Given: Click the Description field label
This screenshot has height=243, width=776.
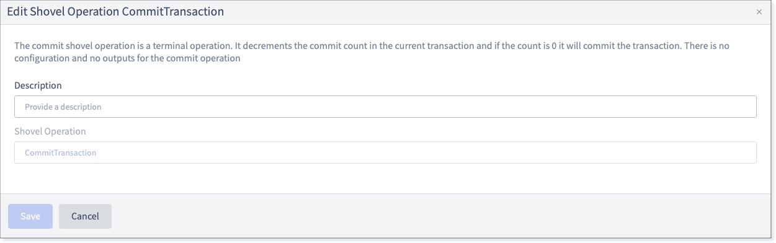Looking at the screenshot, I should tap(38, 86).
